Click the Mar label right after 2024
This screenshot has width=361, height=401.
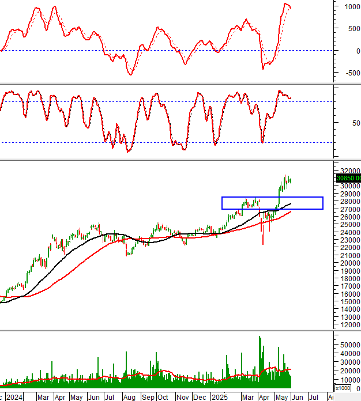[43, 398]
